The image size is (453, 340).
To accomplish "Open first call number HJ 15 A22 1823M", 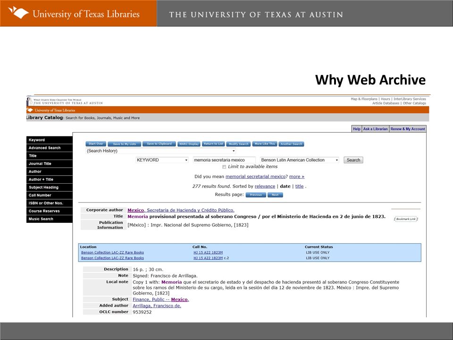I will 208,252.
